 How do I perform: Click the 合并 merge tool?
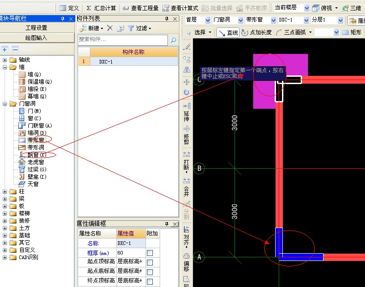[x=187, y=187]
